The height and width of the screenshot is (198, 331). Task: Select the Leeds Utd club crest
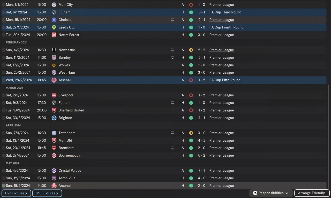pyautogui.click(x=54, y=27)
